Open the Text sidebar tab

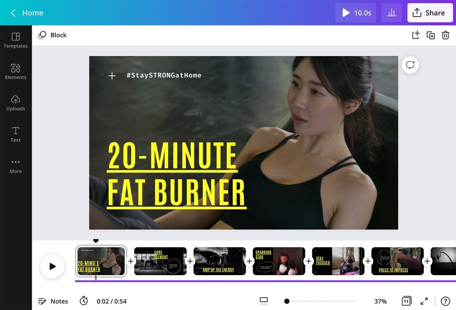pos(16,134)
